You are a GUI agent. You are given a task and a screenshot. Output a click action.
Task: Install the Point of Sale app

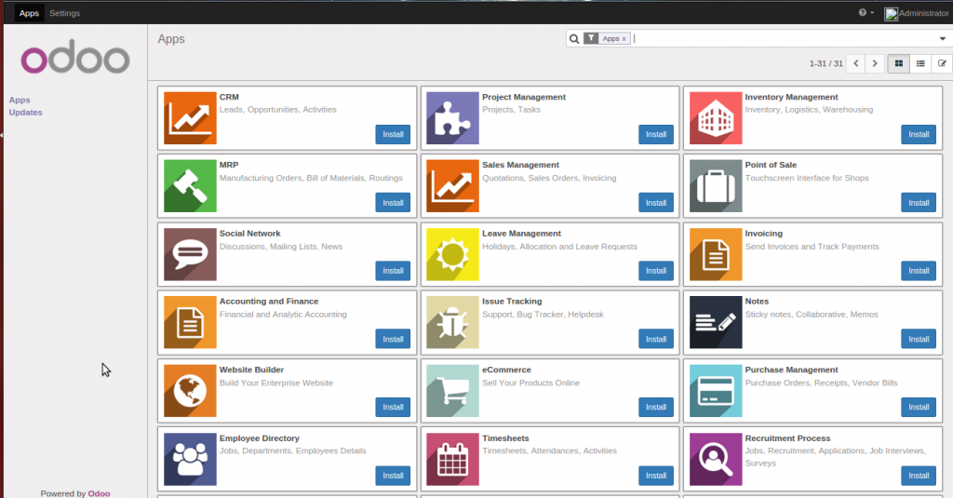pyautogui.click(x=919, y=203)
